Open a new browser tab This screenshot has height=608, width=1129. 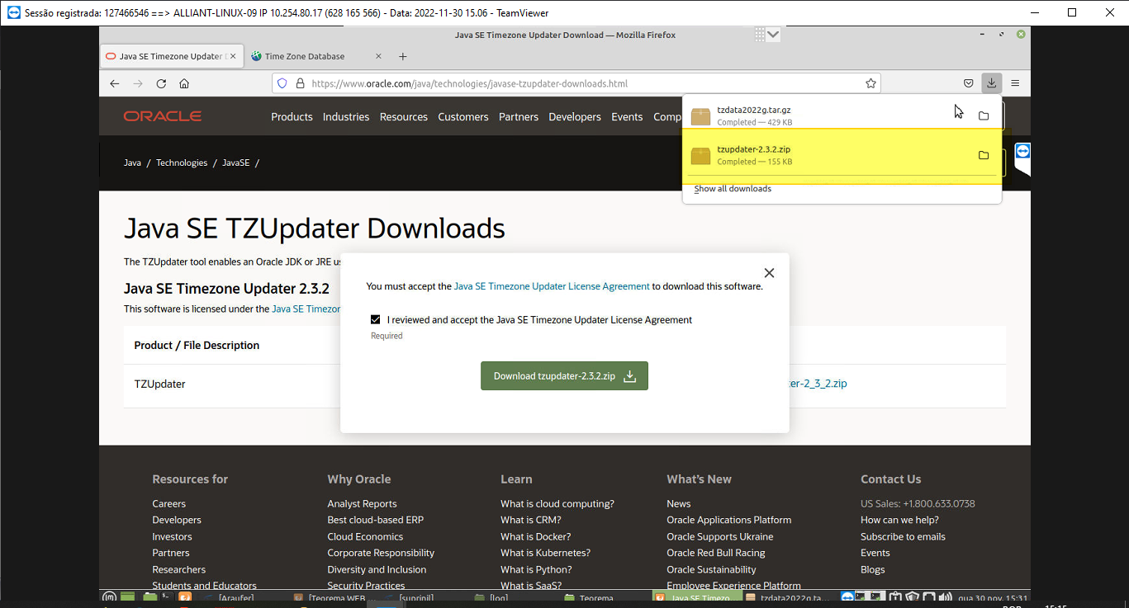click(x=403, y=57)
